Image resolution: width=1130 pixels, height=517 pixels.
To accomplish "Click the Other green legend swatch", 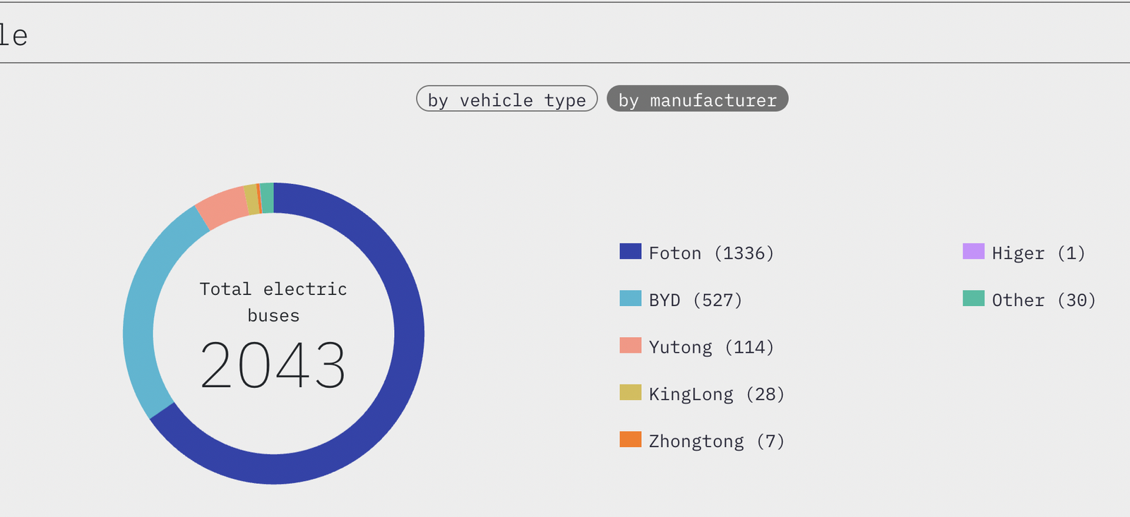I will [974, 298].
